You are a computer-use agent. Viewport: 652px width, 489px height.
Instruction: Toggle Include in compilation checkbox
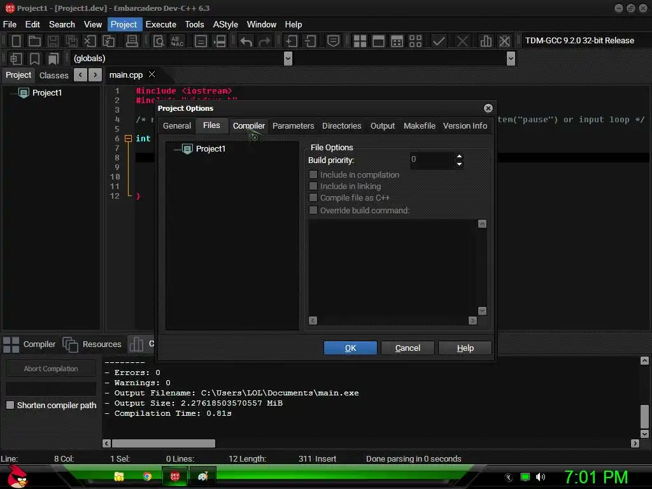[x=313, y=174]
